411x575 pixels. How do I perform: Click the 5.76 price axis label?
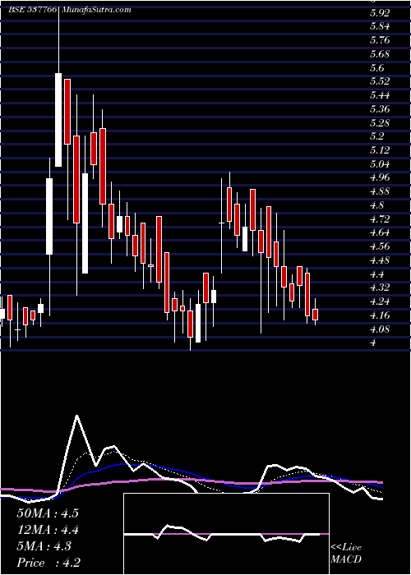click(380, 40)
